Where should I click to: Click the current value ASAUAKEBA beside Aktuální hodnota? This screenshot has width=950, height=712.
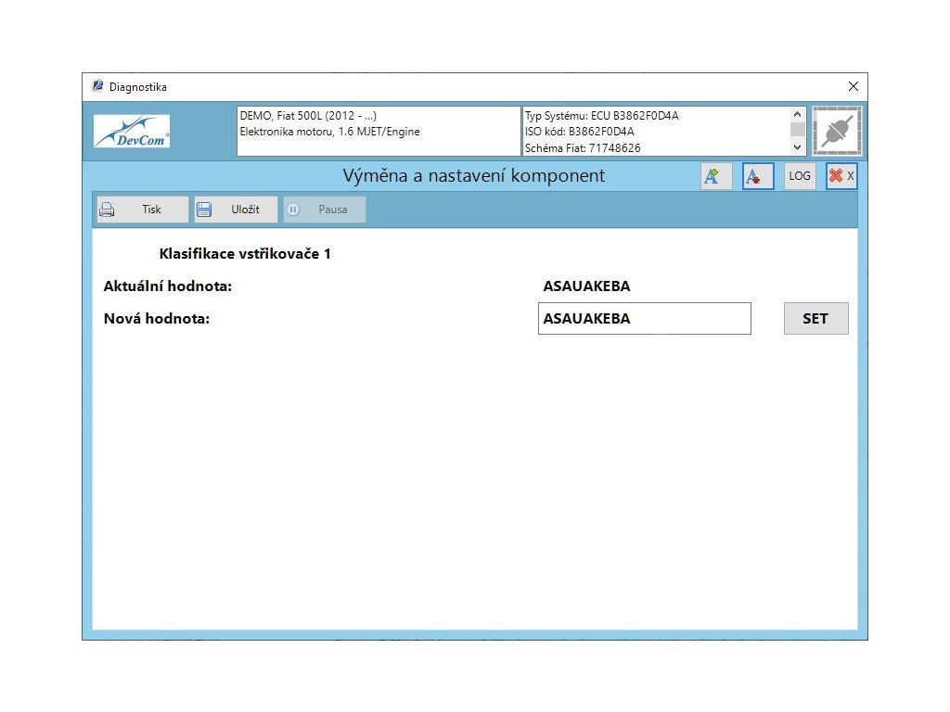coord(586,286)
